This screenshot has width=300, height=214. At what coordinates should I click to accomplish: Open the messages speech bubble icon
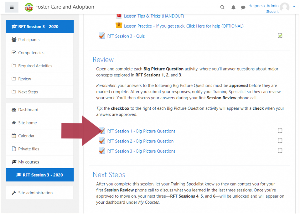pos(243,7)
